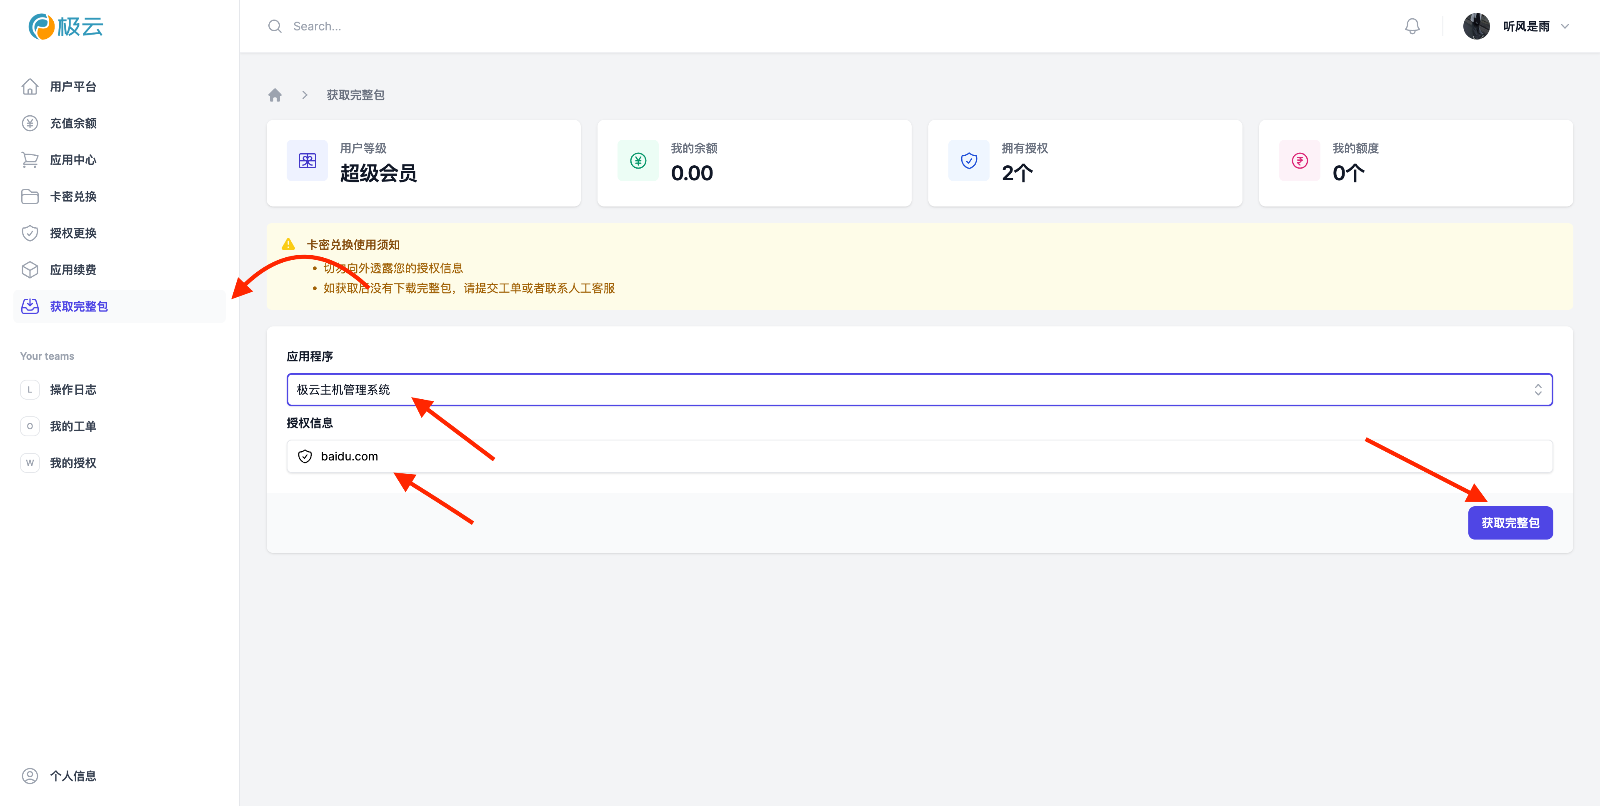Click the breadcrumb chevron separator
Screen dimensions: 1600x806
[305, 95]
